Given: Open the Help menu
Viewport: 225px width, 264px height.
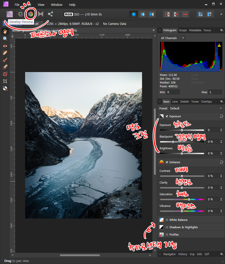Looking at the screenshot, I should click(x=72, y=5).
